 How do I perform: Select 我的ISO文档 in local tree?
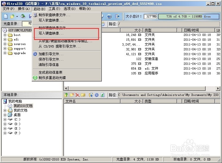click(x=23, y=106)
